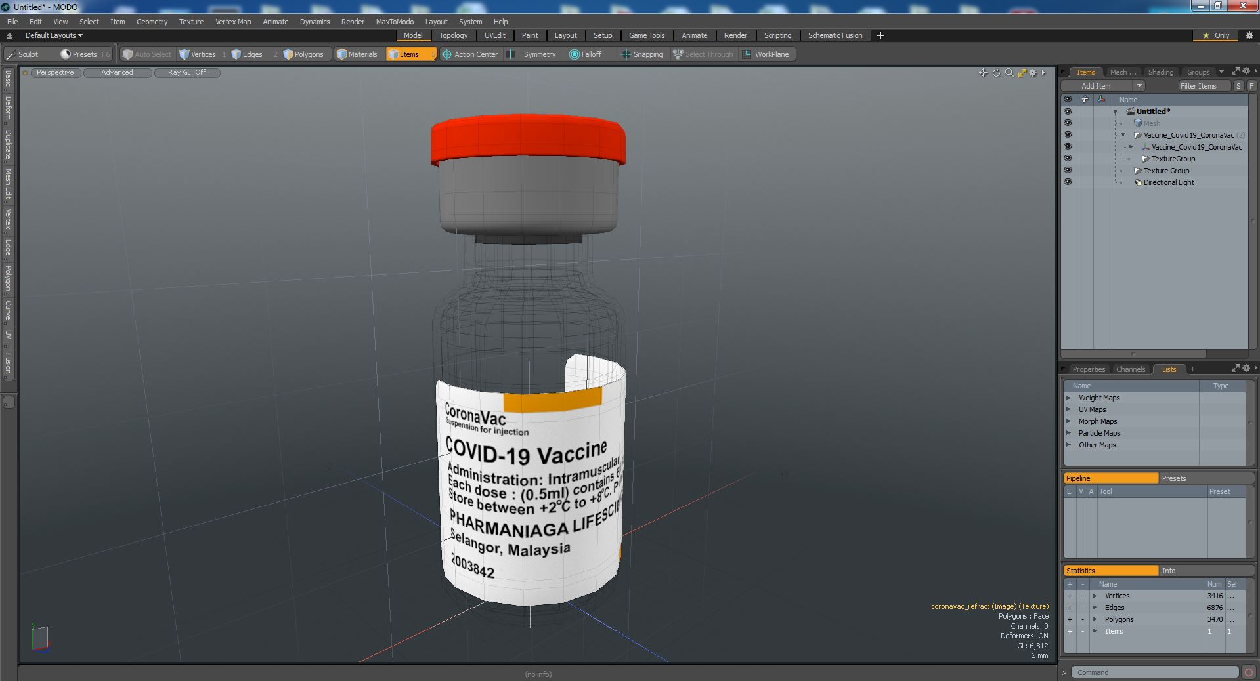Click the Ray GL: Off button

pos(186,73)
